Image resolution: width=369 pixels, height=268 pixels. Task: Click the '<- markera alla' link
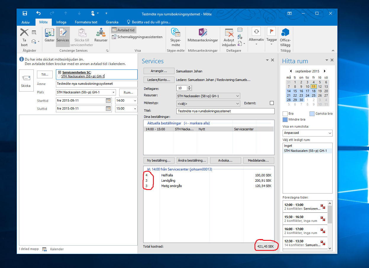(x=197, y=123)
